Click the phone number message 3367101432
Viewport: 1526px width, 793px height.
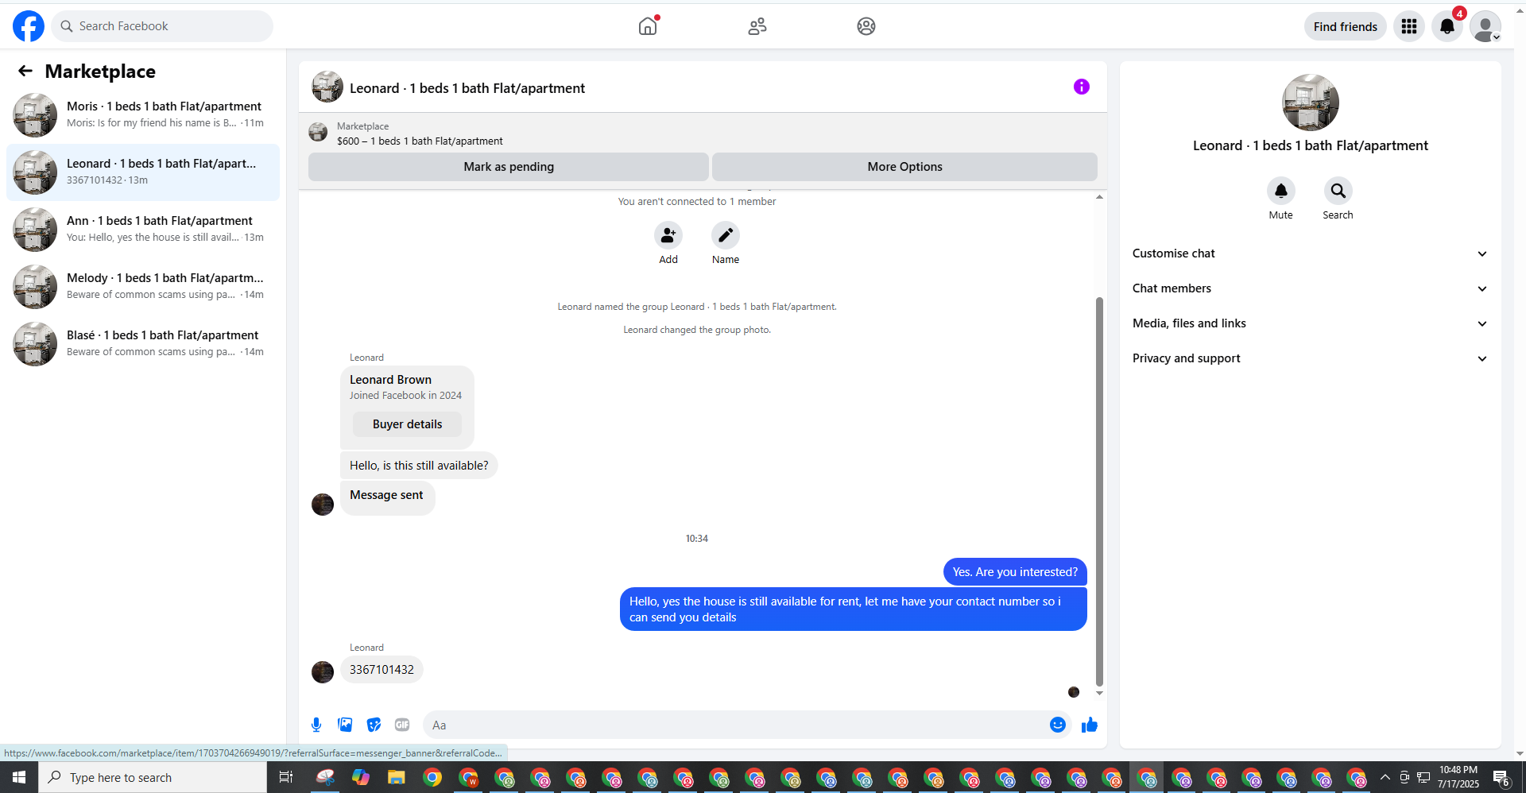pyautogui.click(x=381, y=670)
